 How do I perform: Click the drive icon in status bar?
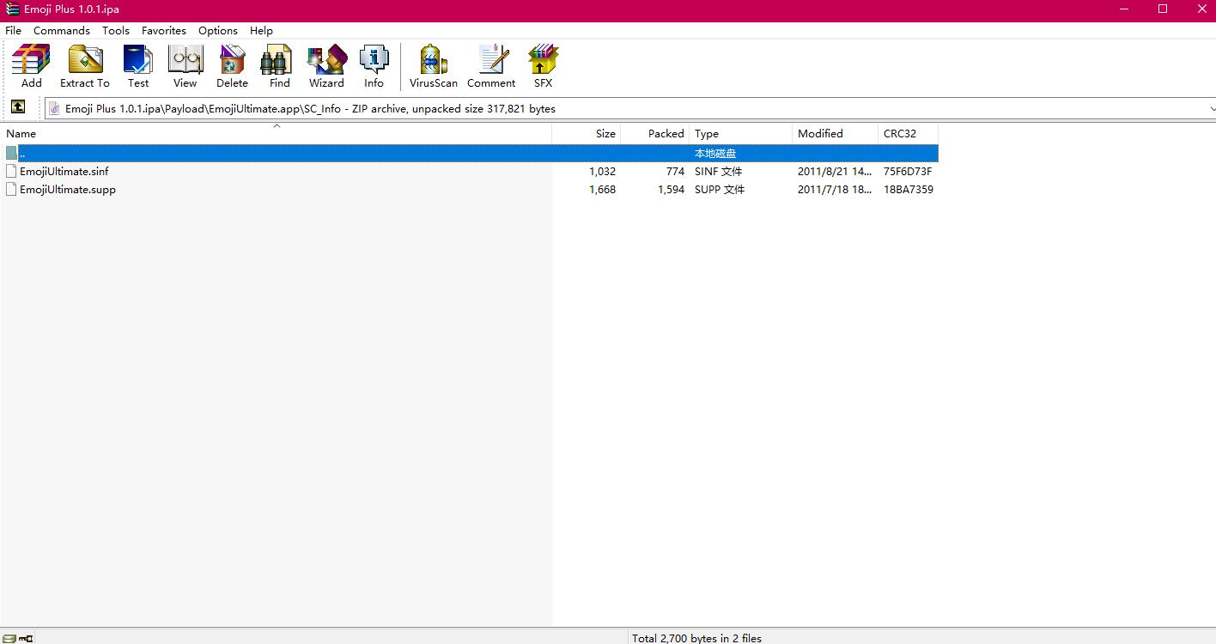click(8, 638)
